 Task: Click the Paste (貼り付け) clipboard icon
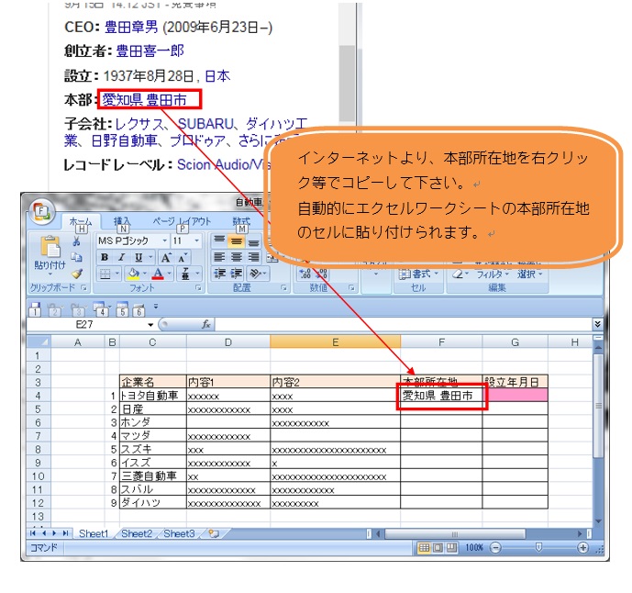(x=50, y=247)
